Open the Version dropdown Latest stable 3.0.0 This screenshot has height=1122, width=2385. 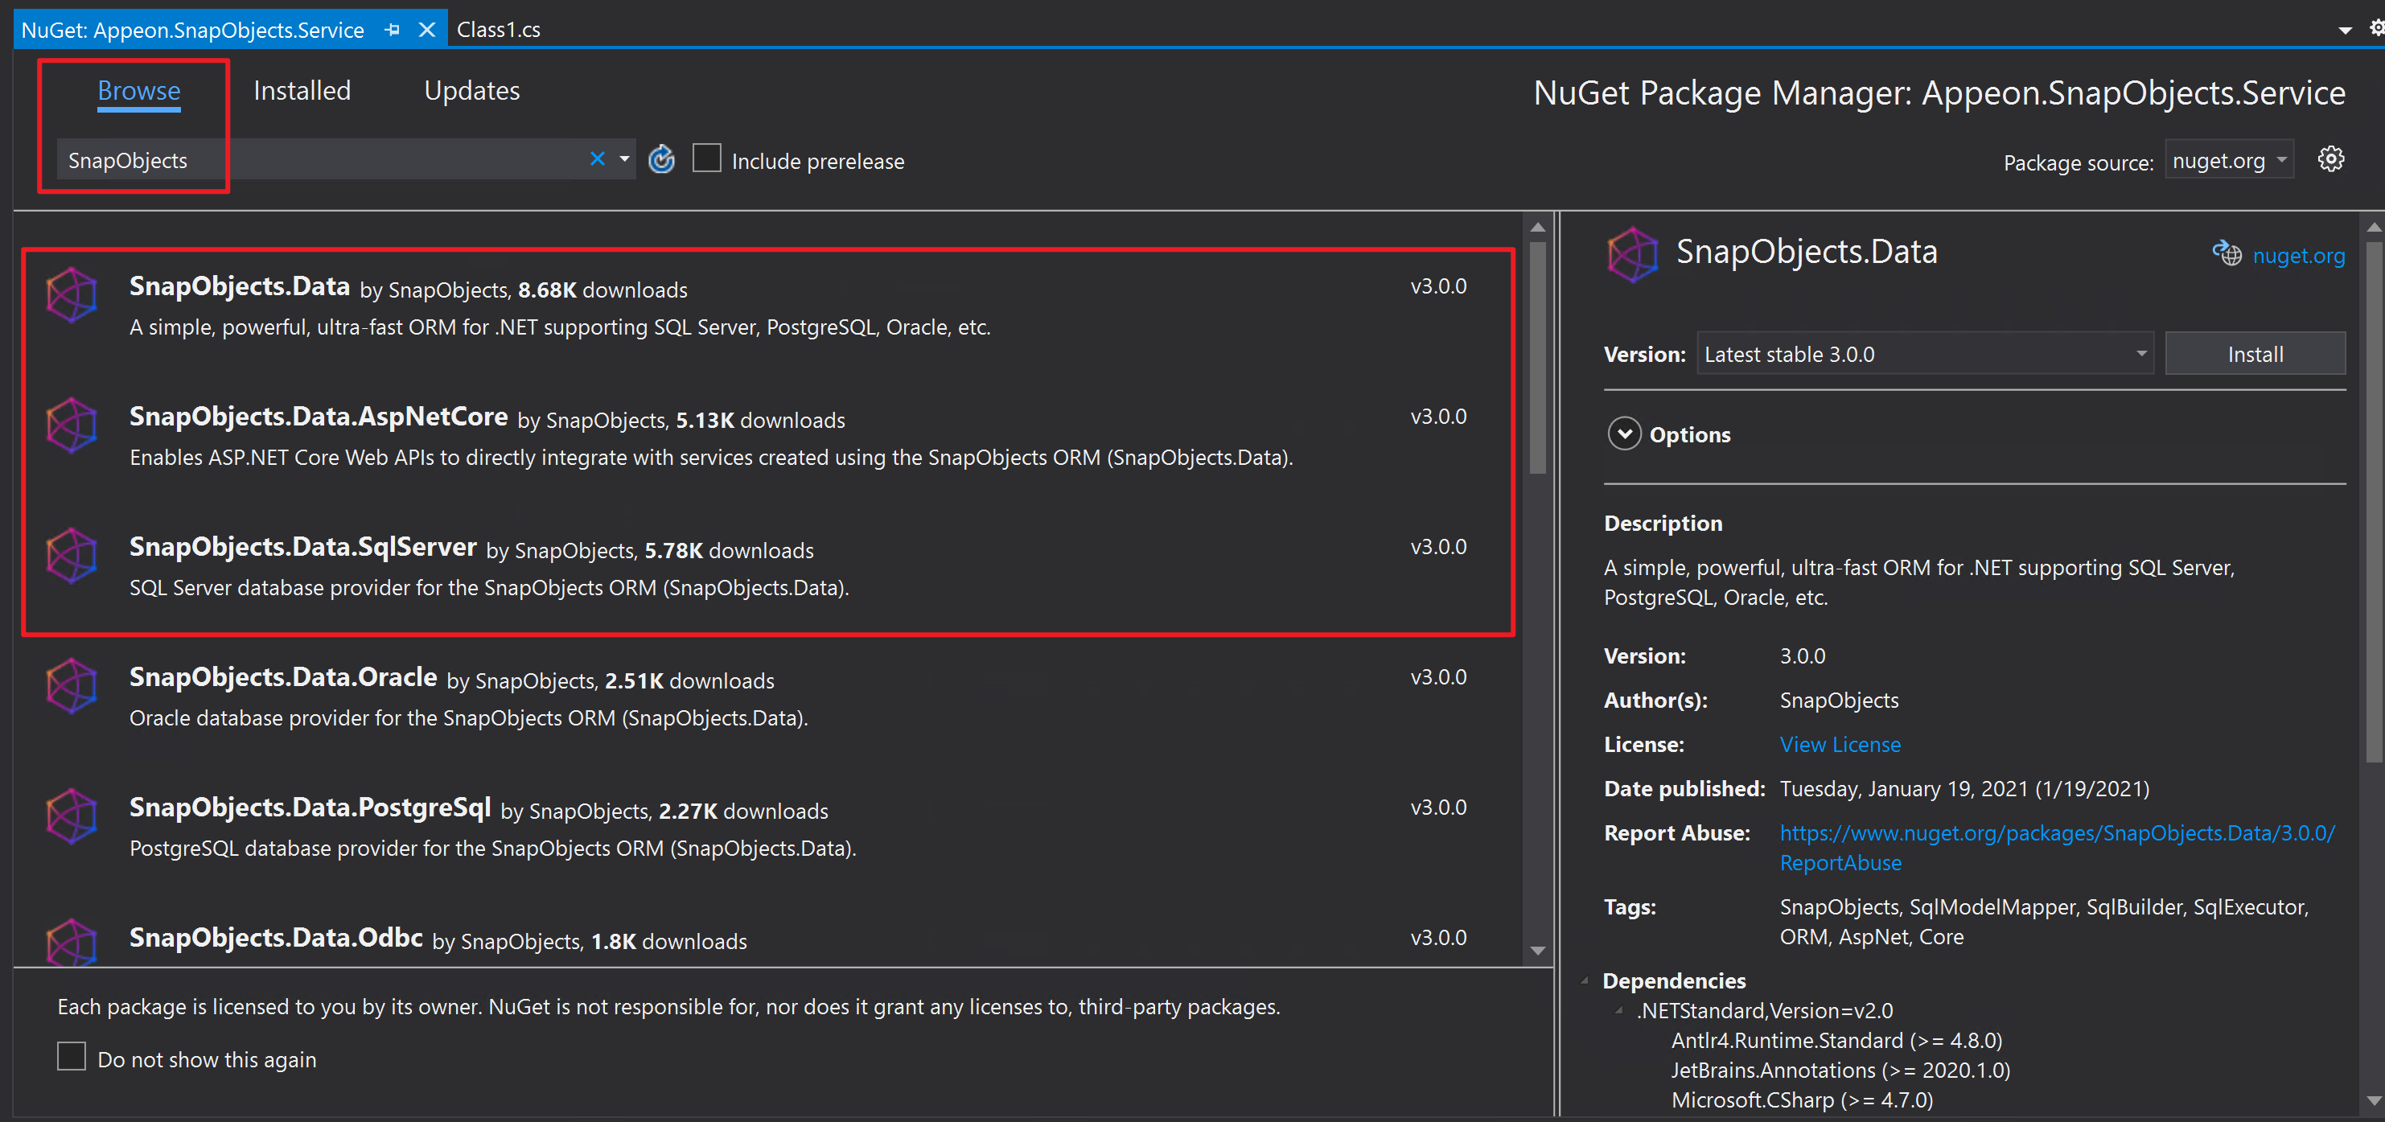tap(1924, 354)
